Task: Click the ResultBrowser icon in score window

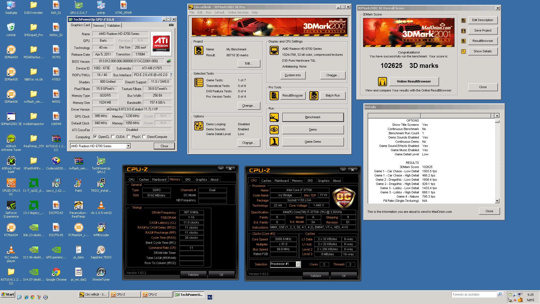Action: (463, 41)
